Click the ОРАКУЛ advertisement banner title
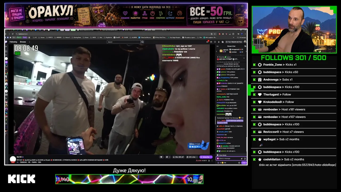Image resolution: width=341 pixels, height=192 pixels. [x=51, y=12]
